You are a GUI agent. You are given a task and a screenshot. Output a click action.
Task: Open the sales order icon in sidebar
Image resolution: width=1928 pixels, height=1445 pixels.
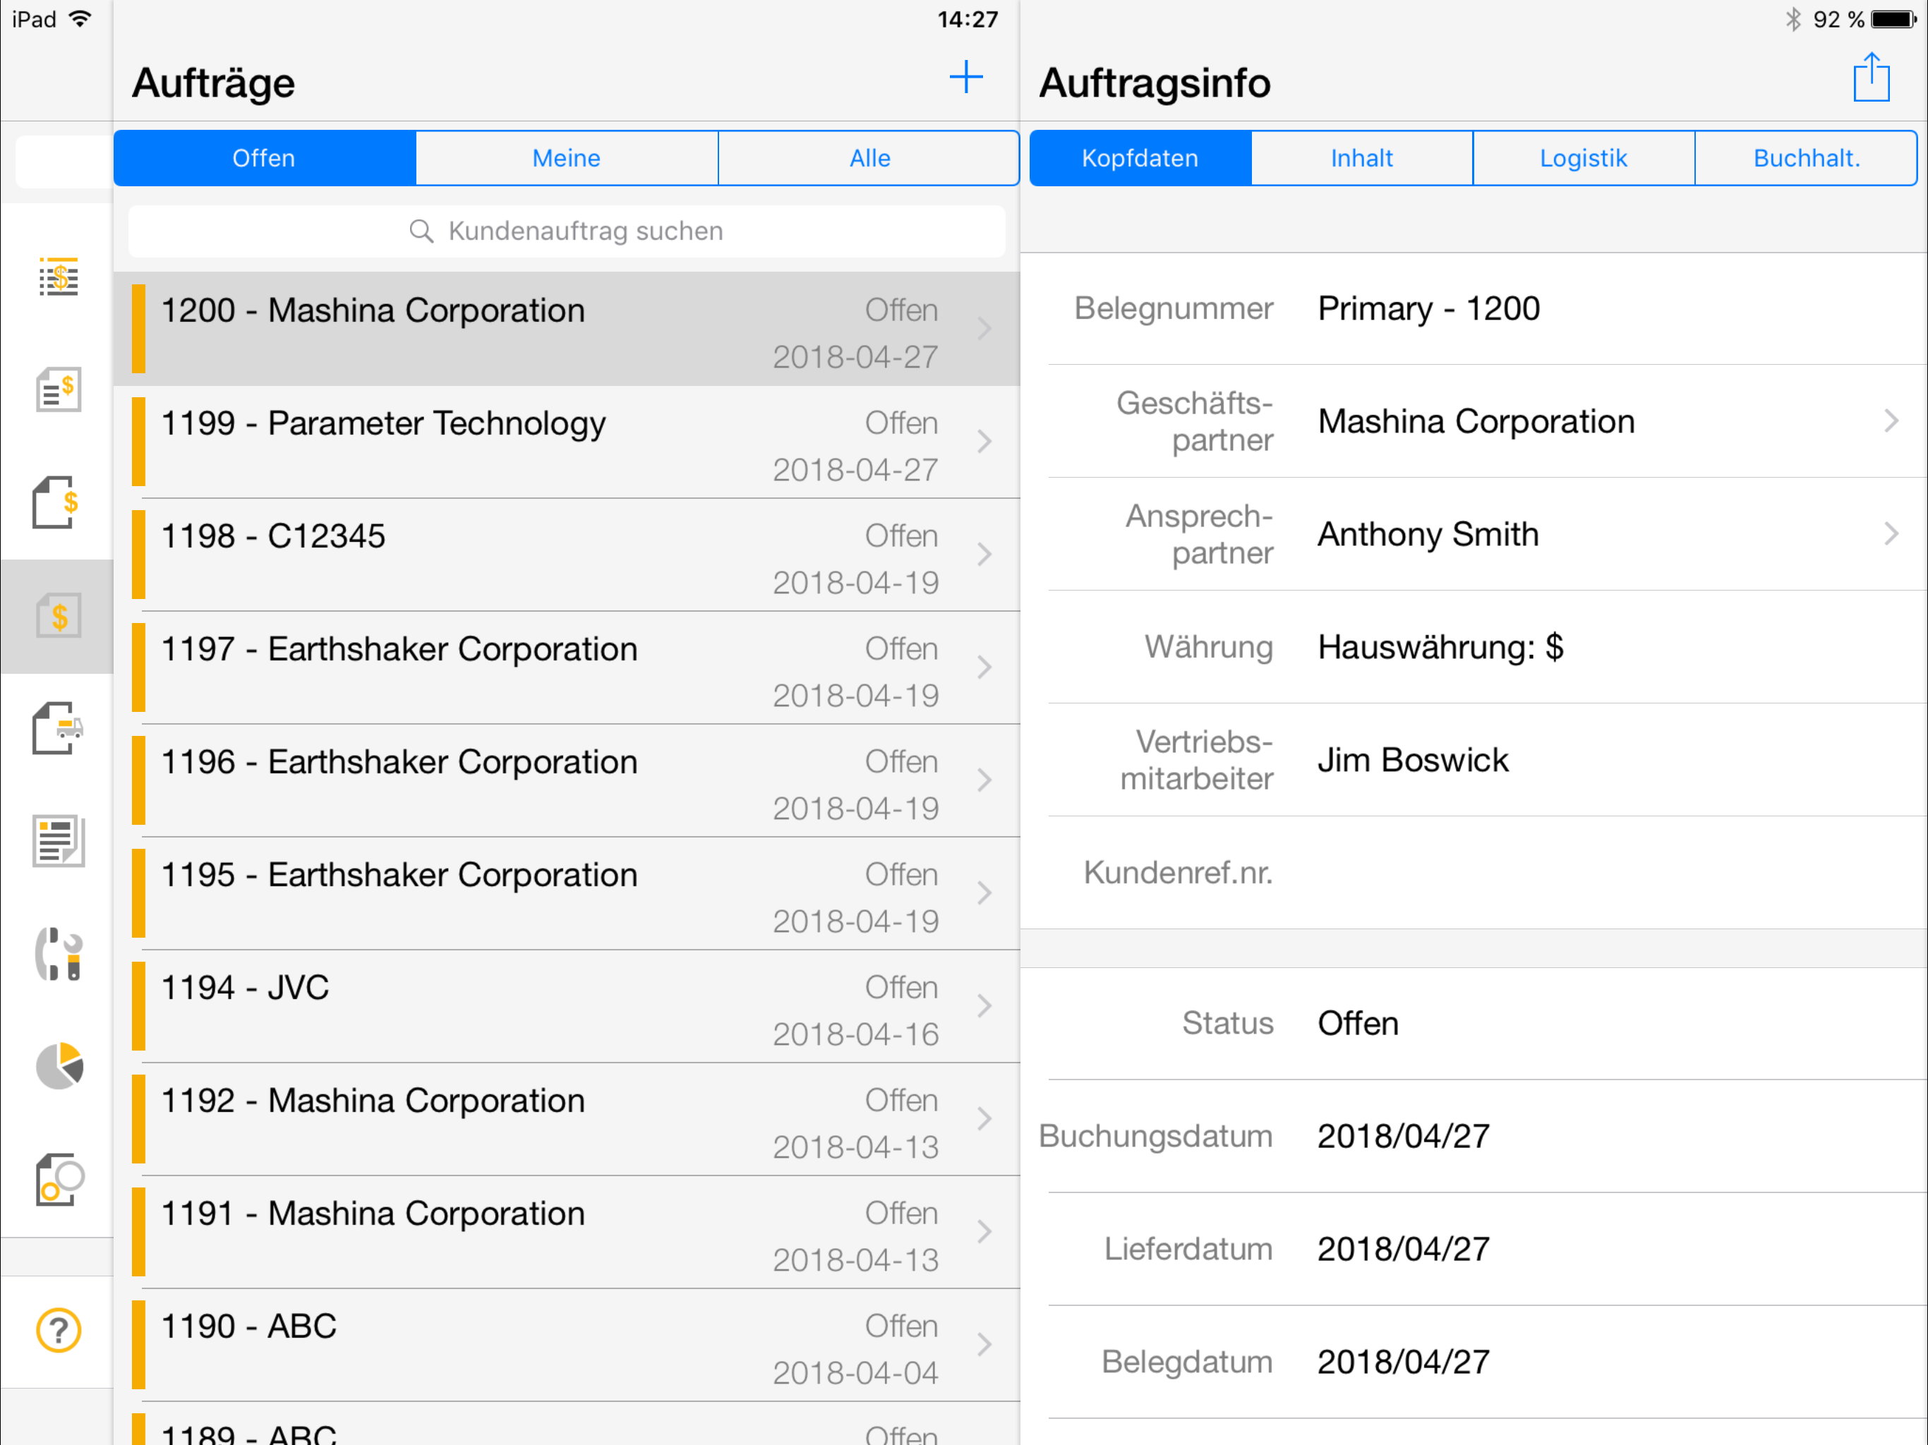pyautogui.click(x=56, y=502)
